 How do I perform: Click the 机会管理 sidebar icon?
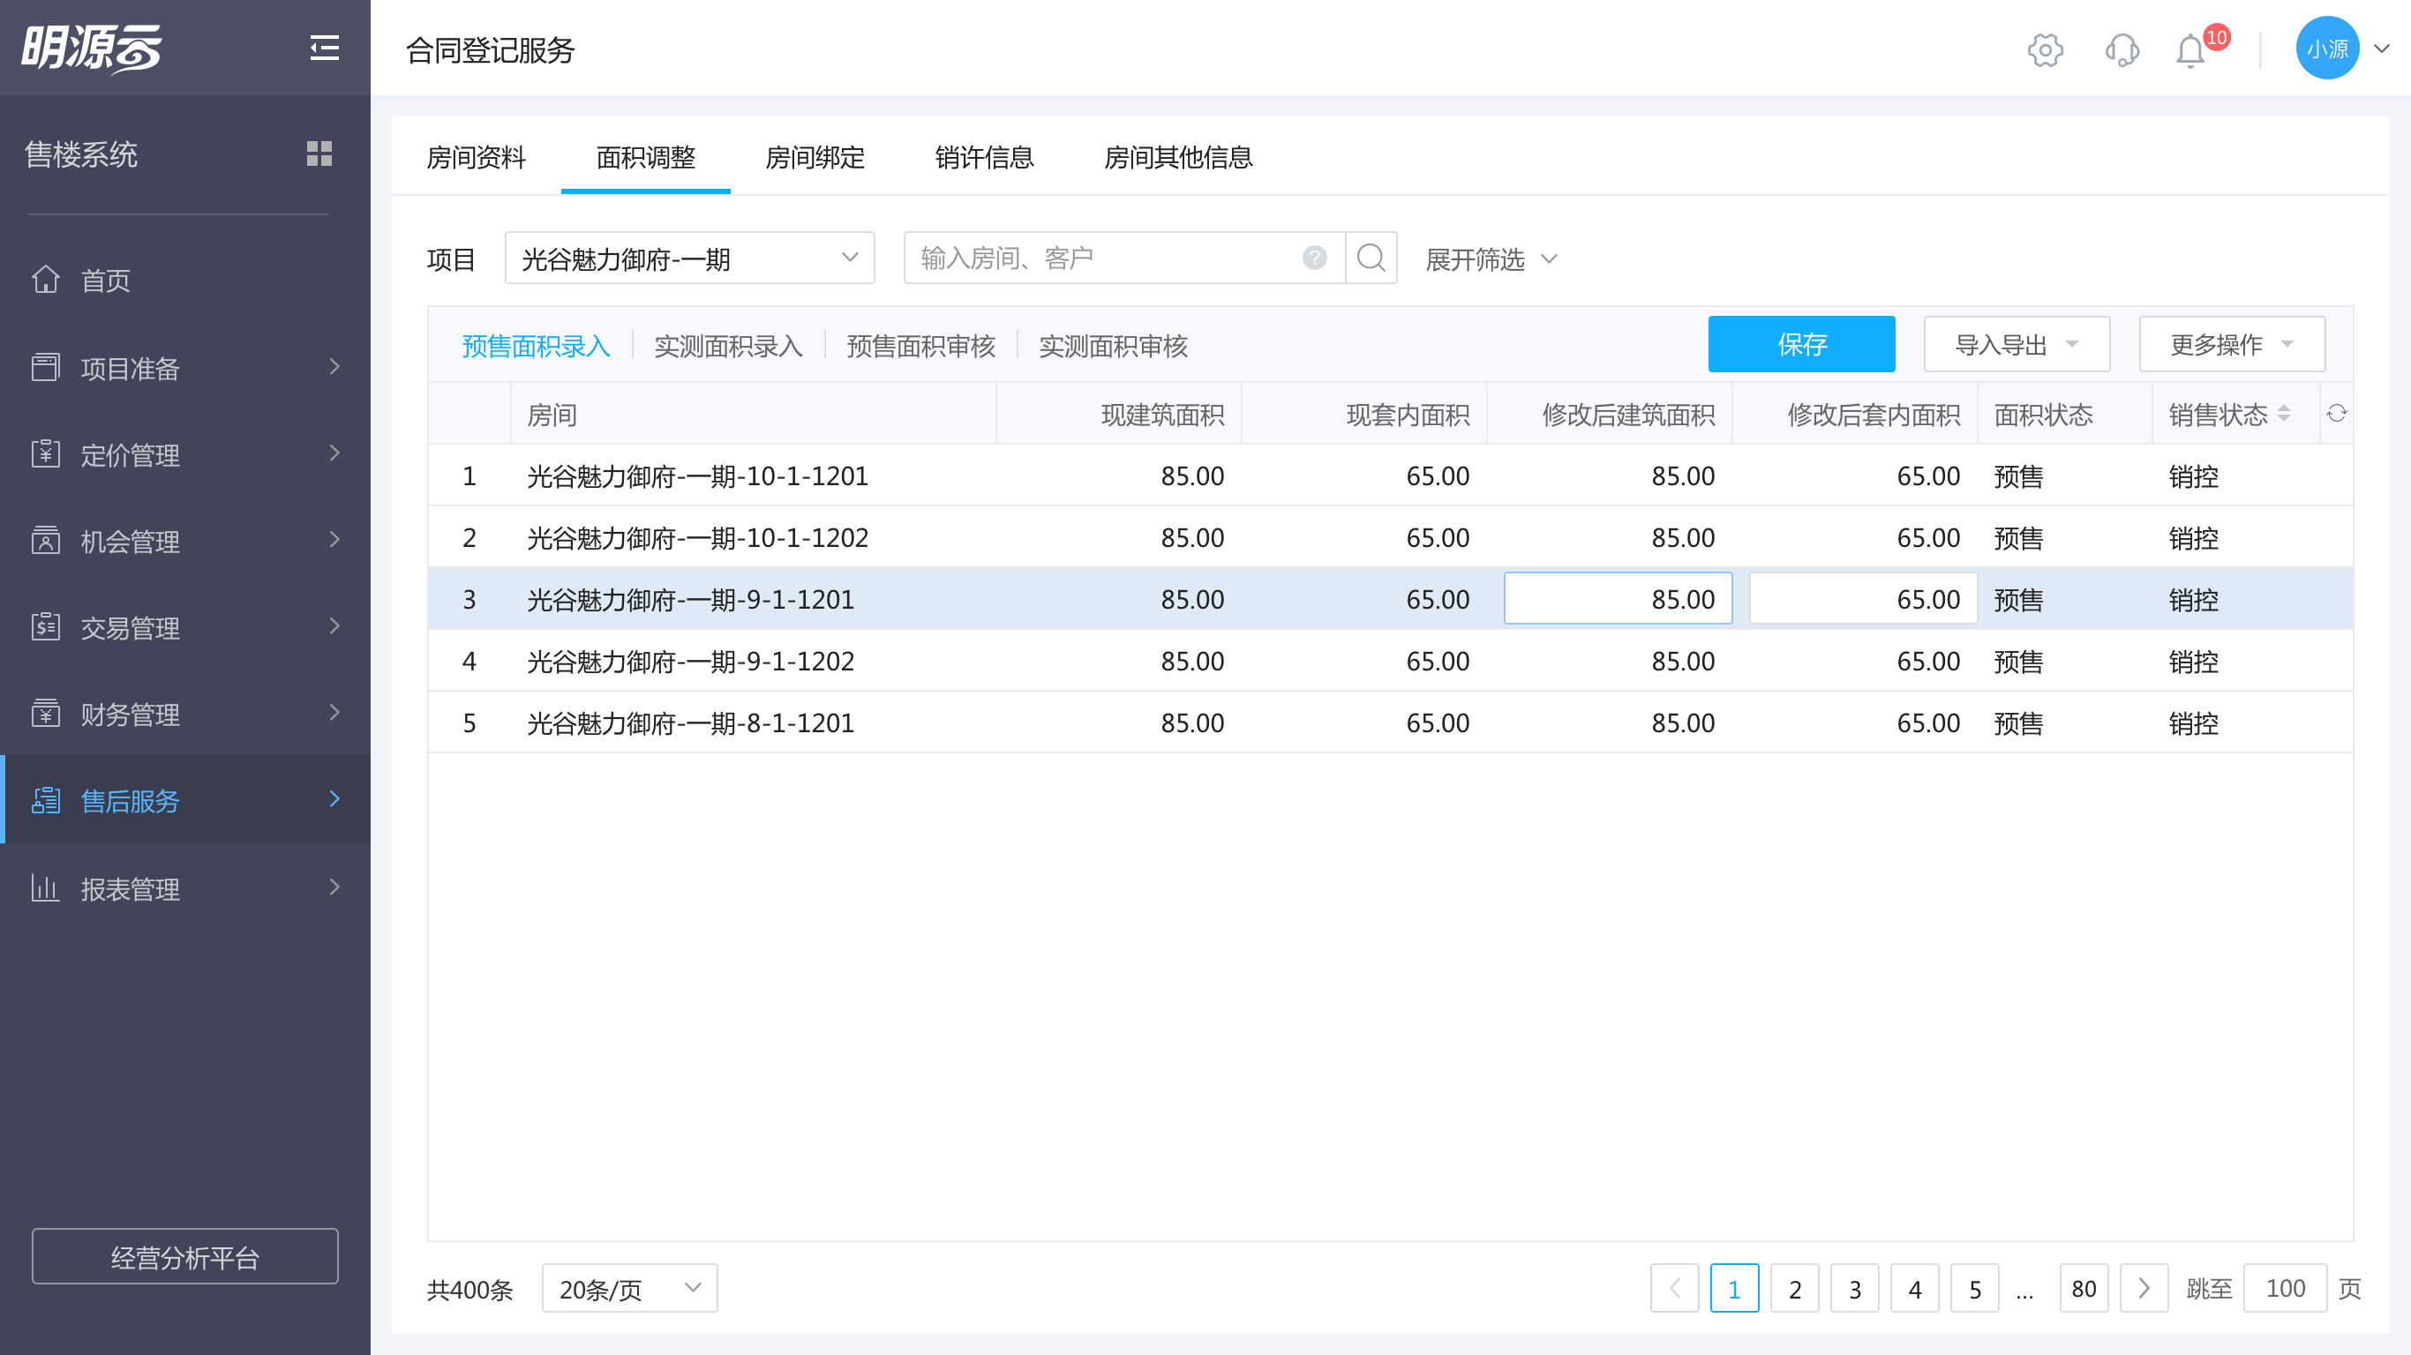point(46,540)
